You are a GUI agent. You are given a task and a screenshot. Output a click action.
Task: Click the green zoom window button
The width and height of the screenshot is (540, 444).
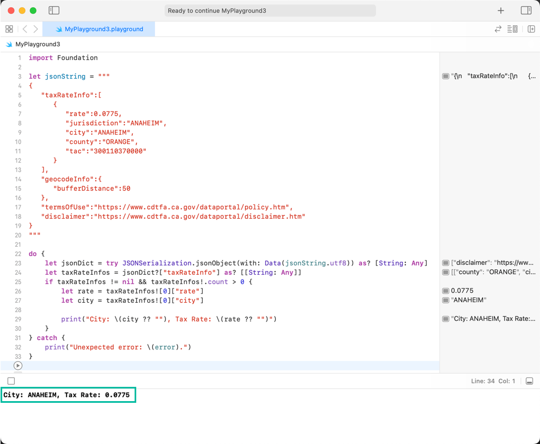coord(33,10)
